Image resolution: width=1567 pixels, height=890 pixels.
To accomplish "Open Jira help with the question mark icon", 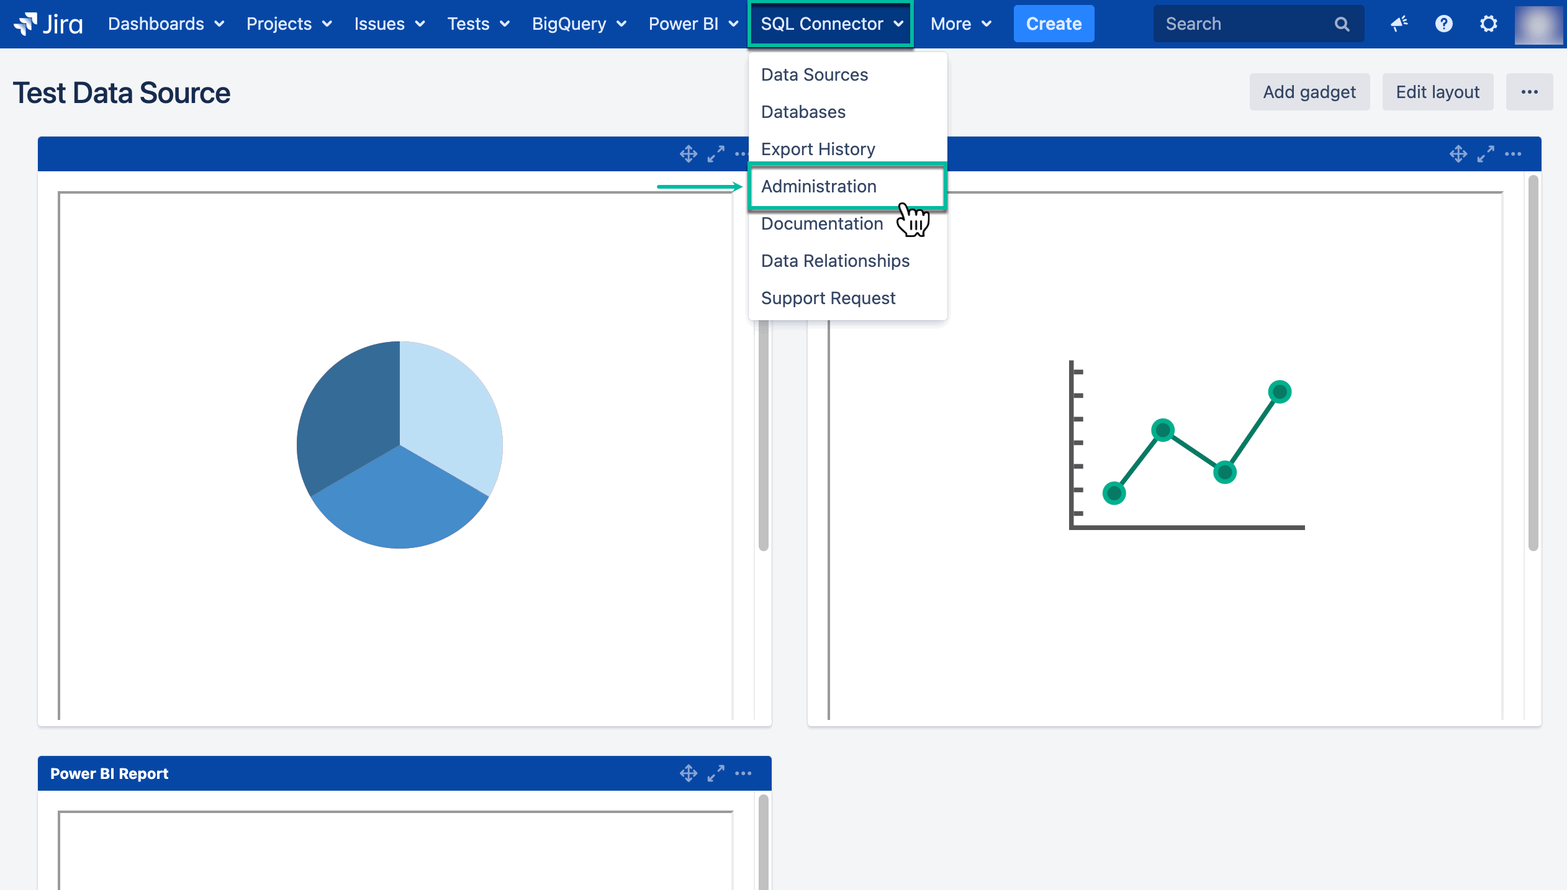I will (x=1443, y=24).
